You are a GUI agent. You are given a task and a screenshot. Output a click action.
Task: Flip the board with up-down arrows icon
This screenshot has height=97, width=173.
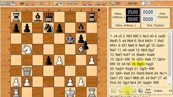(47, 4)
